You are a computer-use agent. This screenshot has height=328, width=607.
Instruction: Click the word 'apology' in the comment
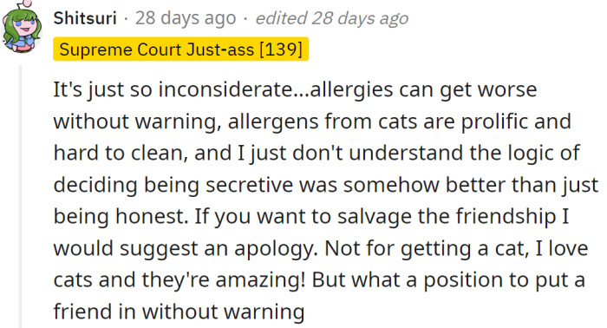pyautogui.click(x=276, y=249)
